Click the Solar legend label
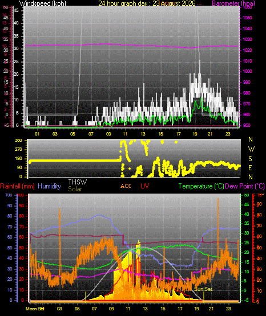Screen dimensions: 266x316 (x=75, y=189)
